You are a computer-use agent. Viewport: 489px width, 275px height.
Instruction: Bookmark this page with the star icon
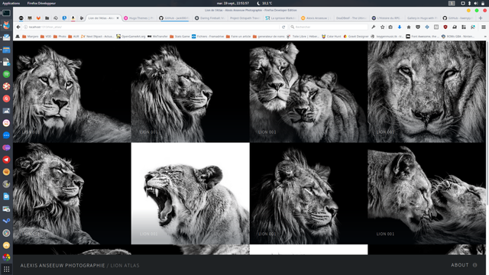[x=382, y=27]
